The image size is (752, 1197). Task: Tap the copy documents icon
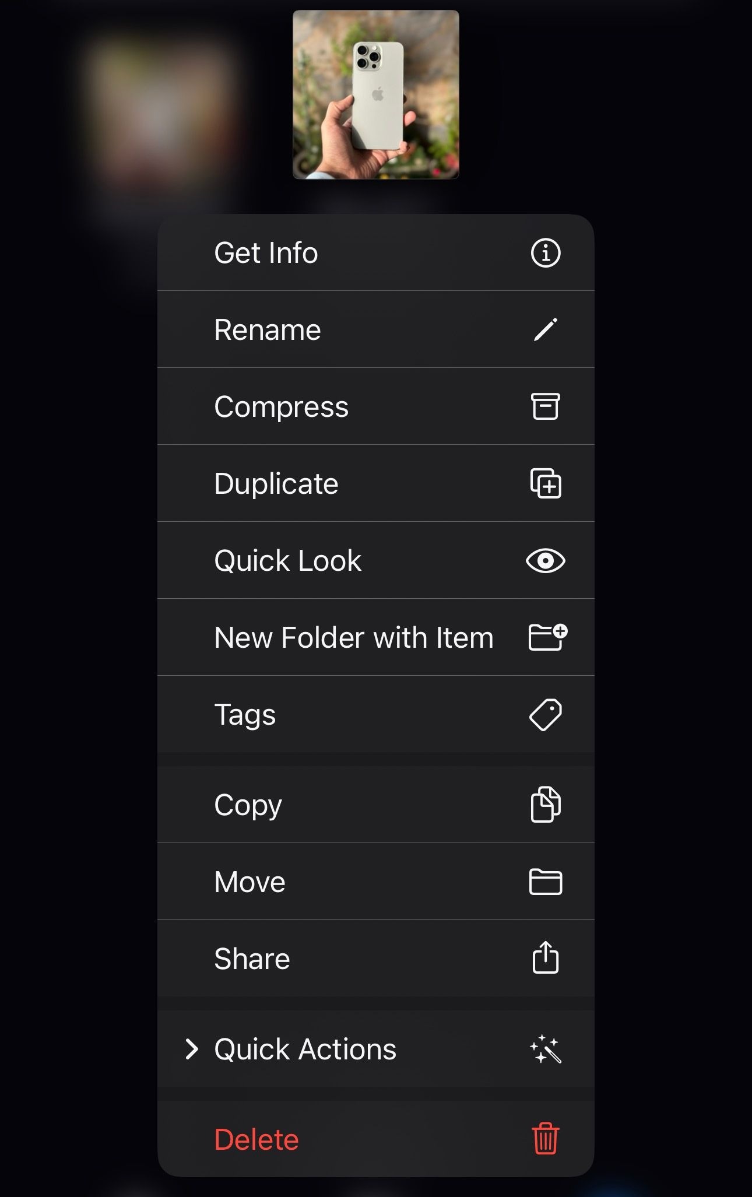click(546, 805)
